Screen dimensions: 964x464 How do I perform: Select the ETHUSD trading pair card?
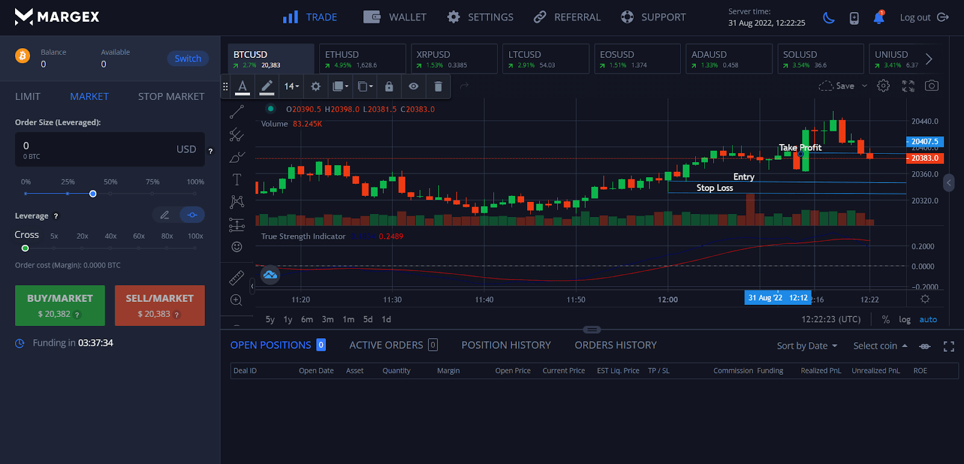(x=362, y=58)
